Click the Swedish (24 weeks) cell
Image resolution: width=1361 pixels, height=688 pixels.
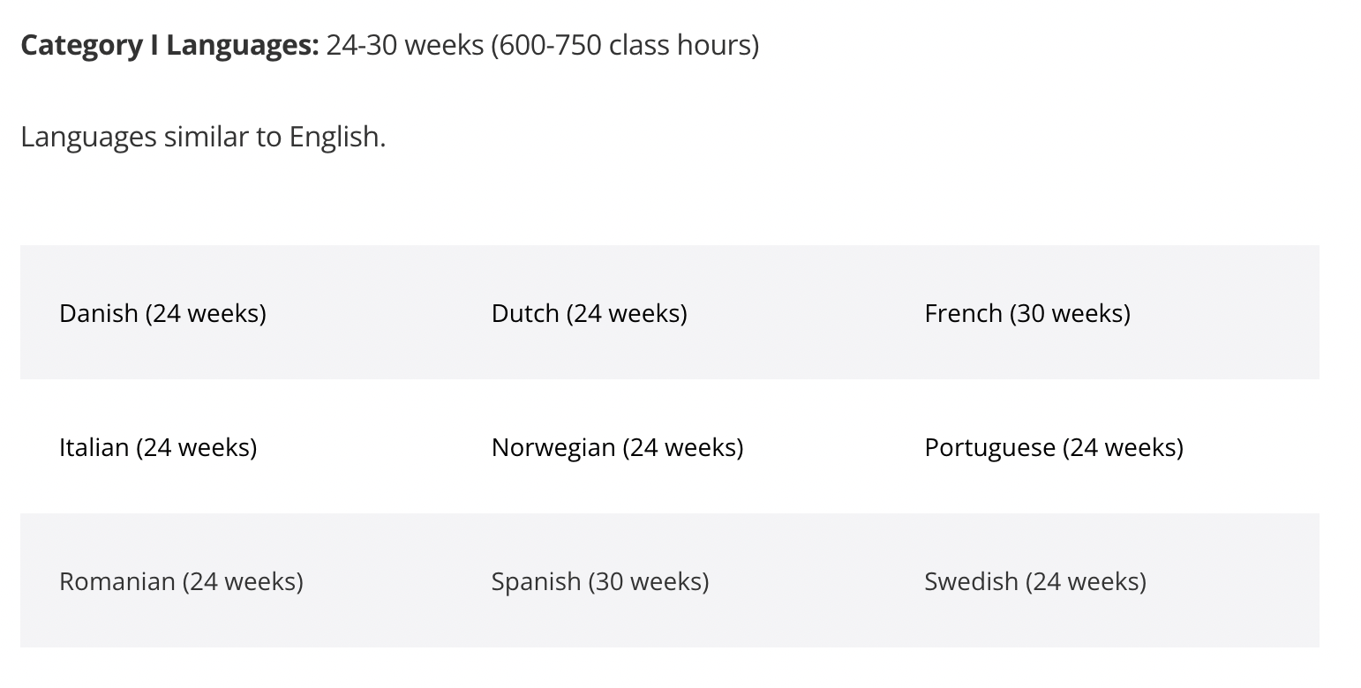(1102, 581)
